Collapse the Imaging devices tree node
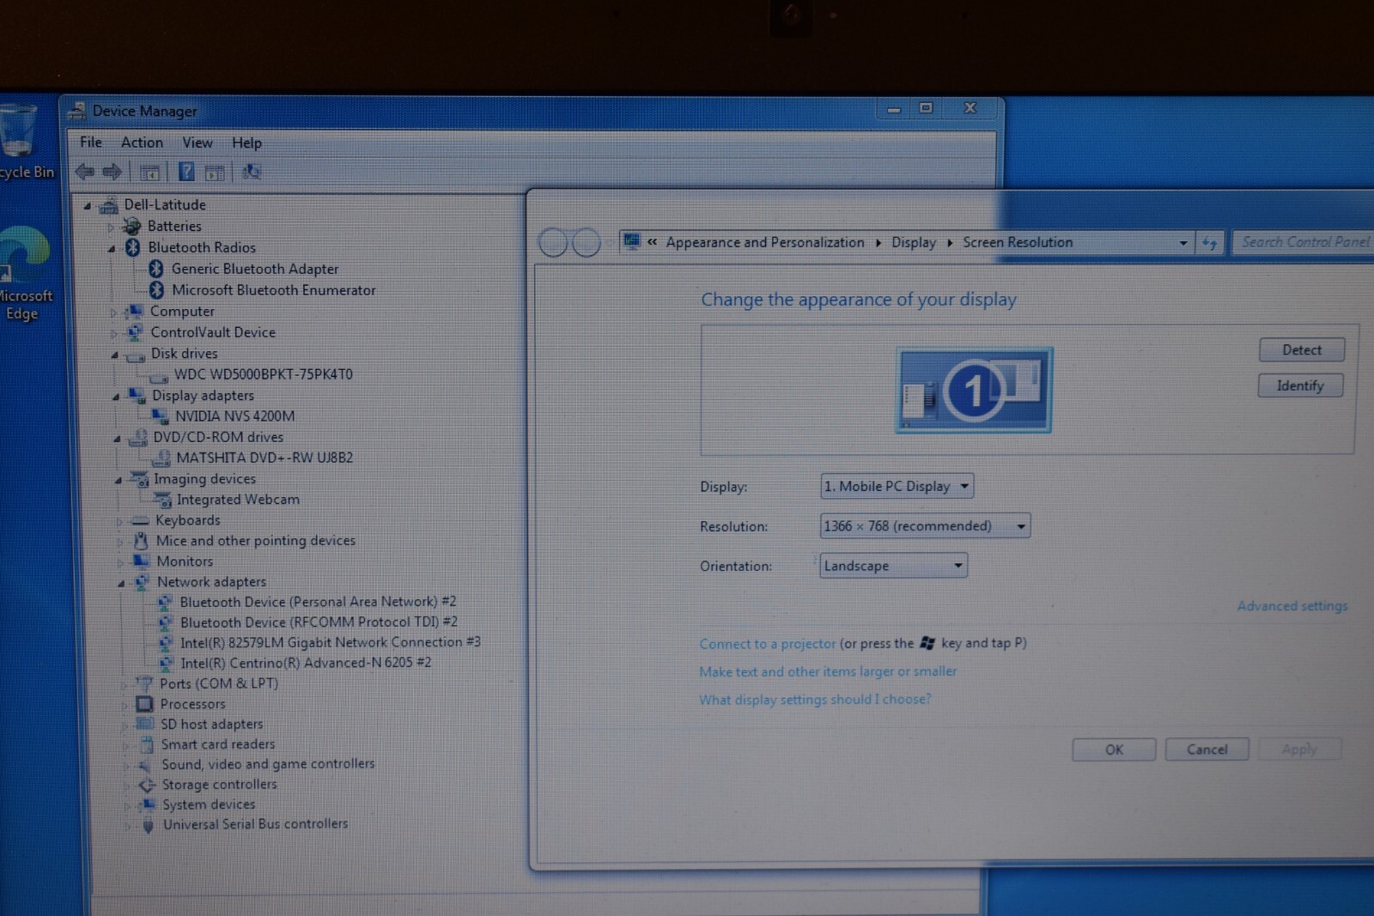This screenshot has height=916, width=1374. click(x=118, y=480)
